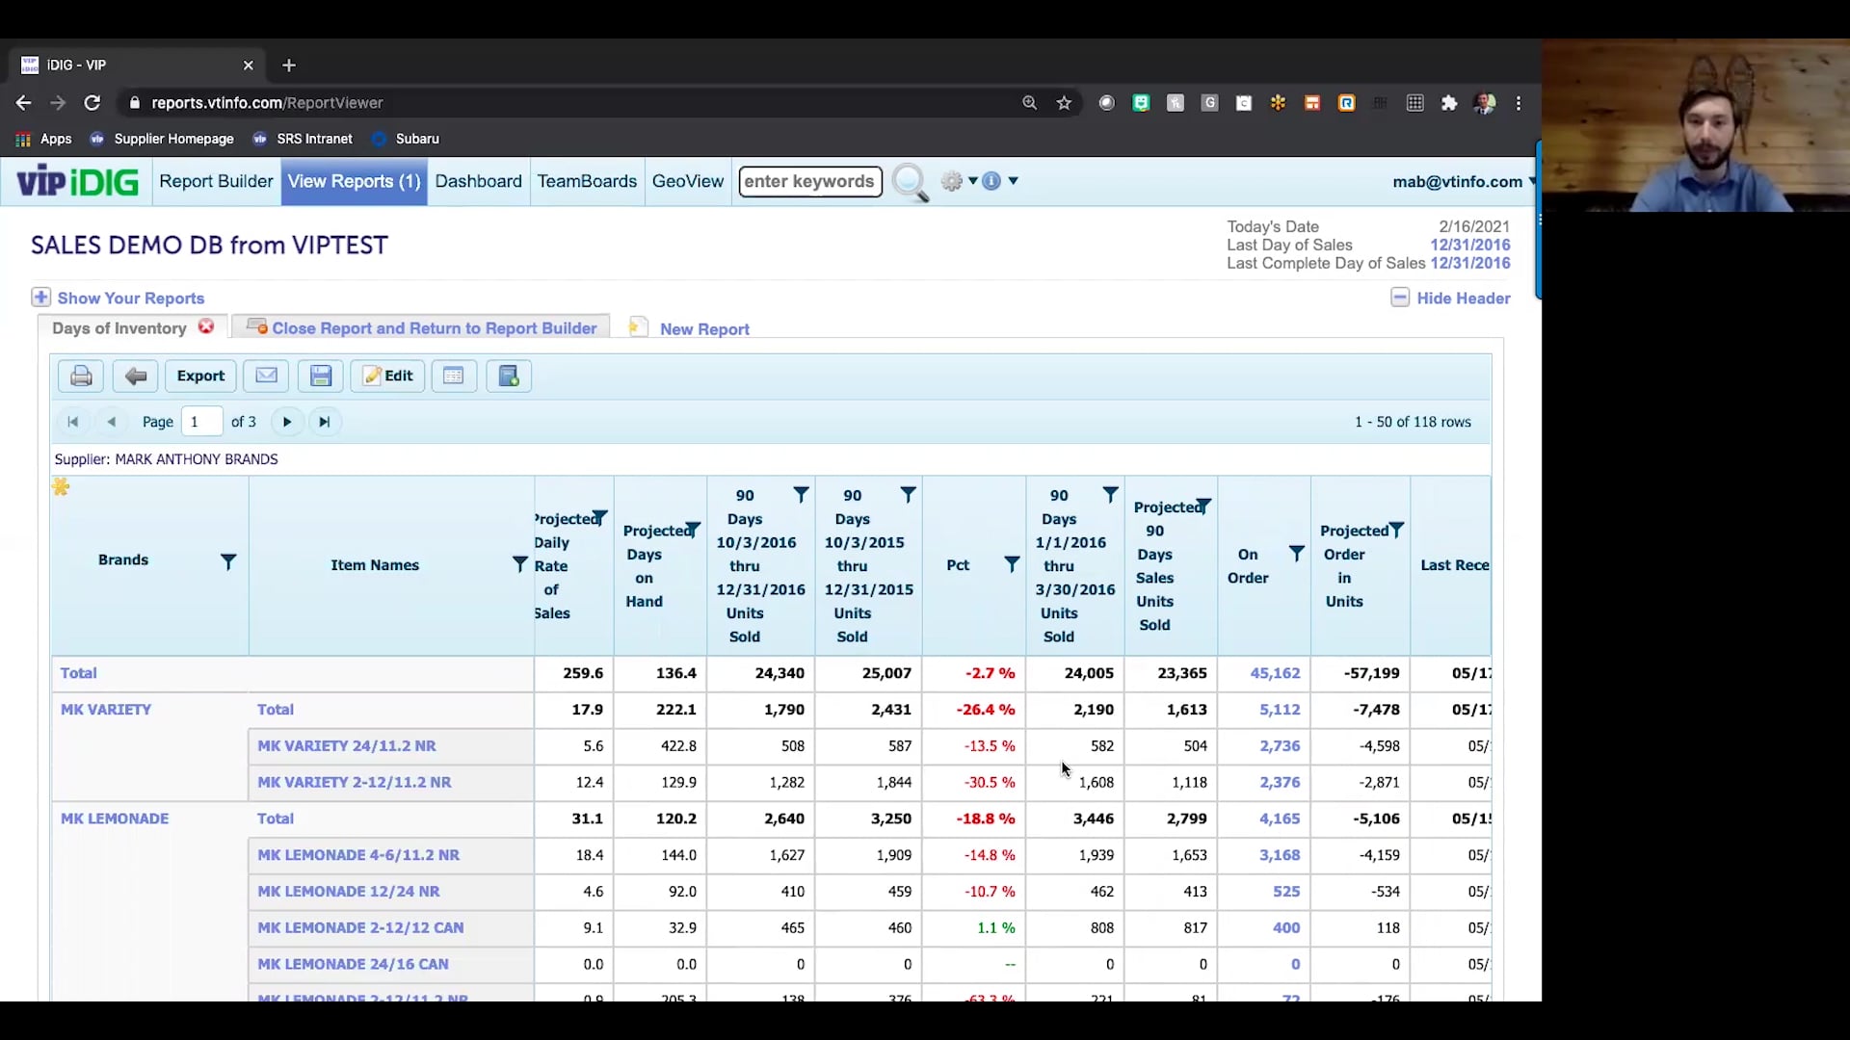
Task: Click the Export button
Action: coord(199,376)
